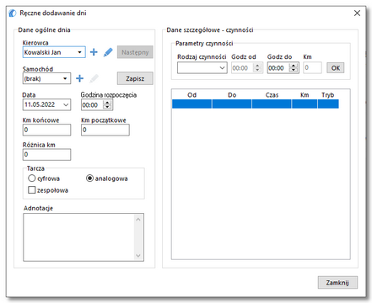Image resolution: width=372 pixels, height=303 pixels.
Task: Confirm activity with OK button
Action: pos(336,68)
